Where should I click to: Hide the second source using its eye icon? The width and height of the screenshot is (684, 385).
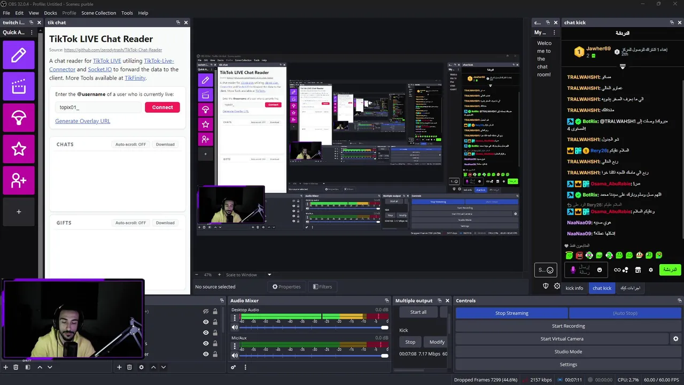pos(206,322)
